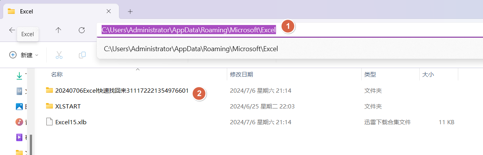The image size is (483, 155).
Task: Select folder 20240706Excel快速找回来311172221354976601
Action: 122,91
